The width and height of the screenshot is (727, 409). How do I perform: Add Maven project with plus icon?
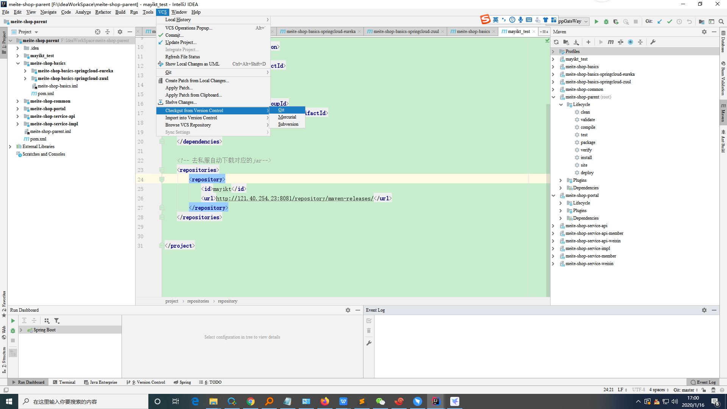[588, 42]
